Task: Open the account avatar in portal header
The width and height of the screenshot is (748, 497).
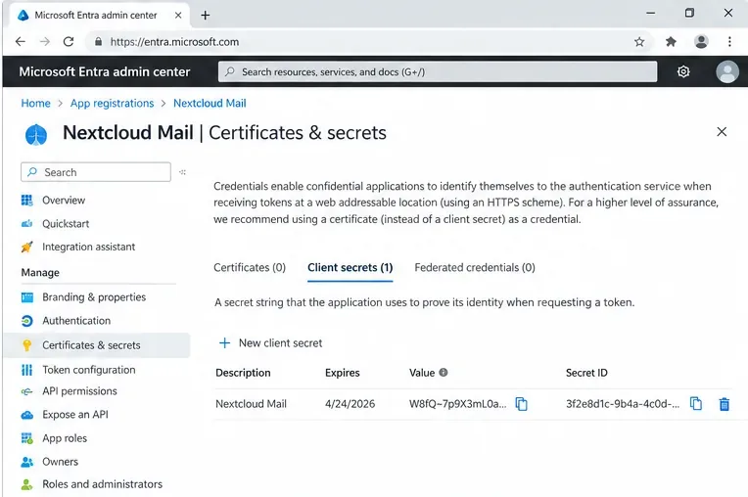Action: [727, 71]
